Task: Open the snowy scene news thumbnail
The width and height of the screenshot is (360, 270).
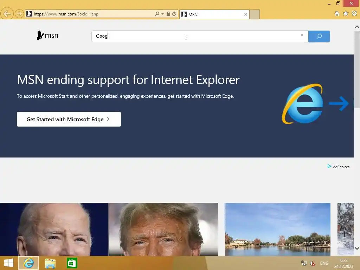Action: [x=346, y=229]
